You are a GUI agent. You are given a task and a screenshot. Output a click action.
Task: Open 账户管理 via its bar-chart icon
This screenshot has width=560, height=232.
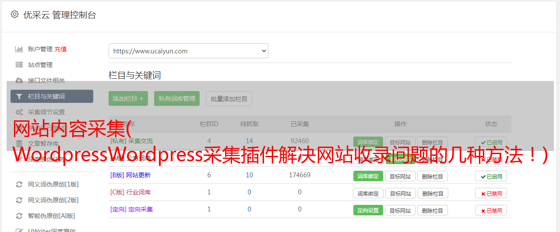click(x=19, y=49)
